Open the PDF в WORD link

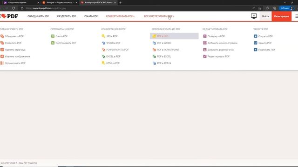164,43
